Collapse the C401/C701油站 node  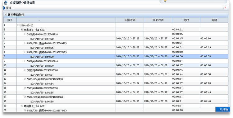coord(25,43)
